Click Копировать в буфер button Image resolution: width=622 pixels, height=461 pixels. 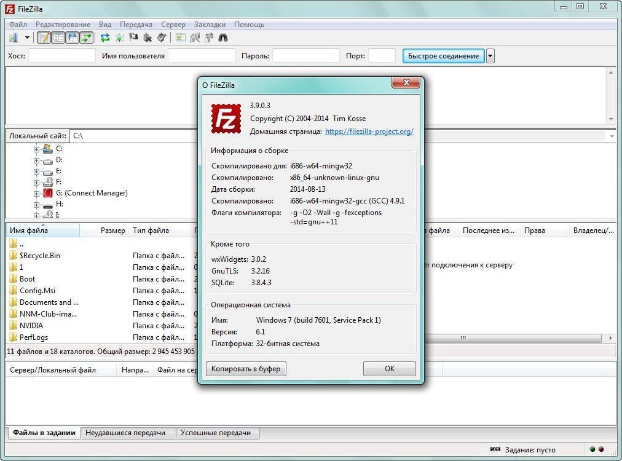(246, 369)
